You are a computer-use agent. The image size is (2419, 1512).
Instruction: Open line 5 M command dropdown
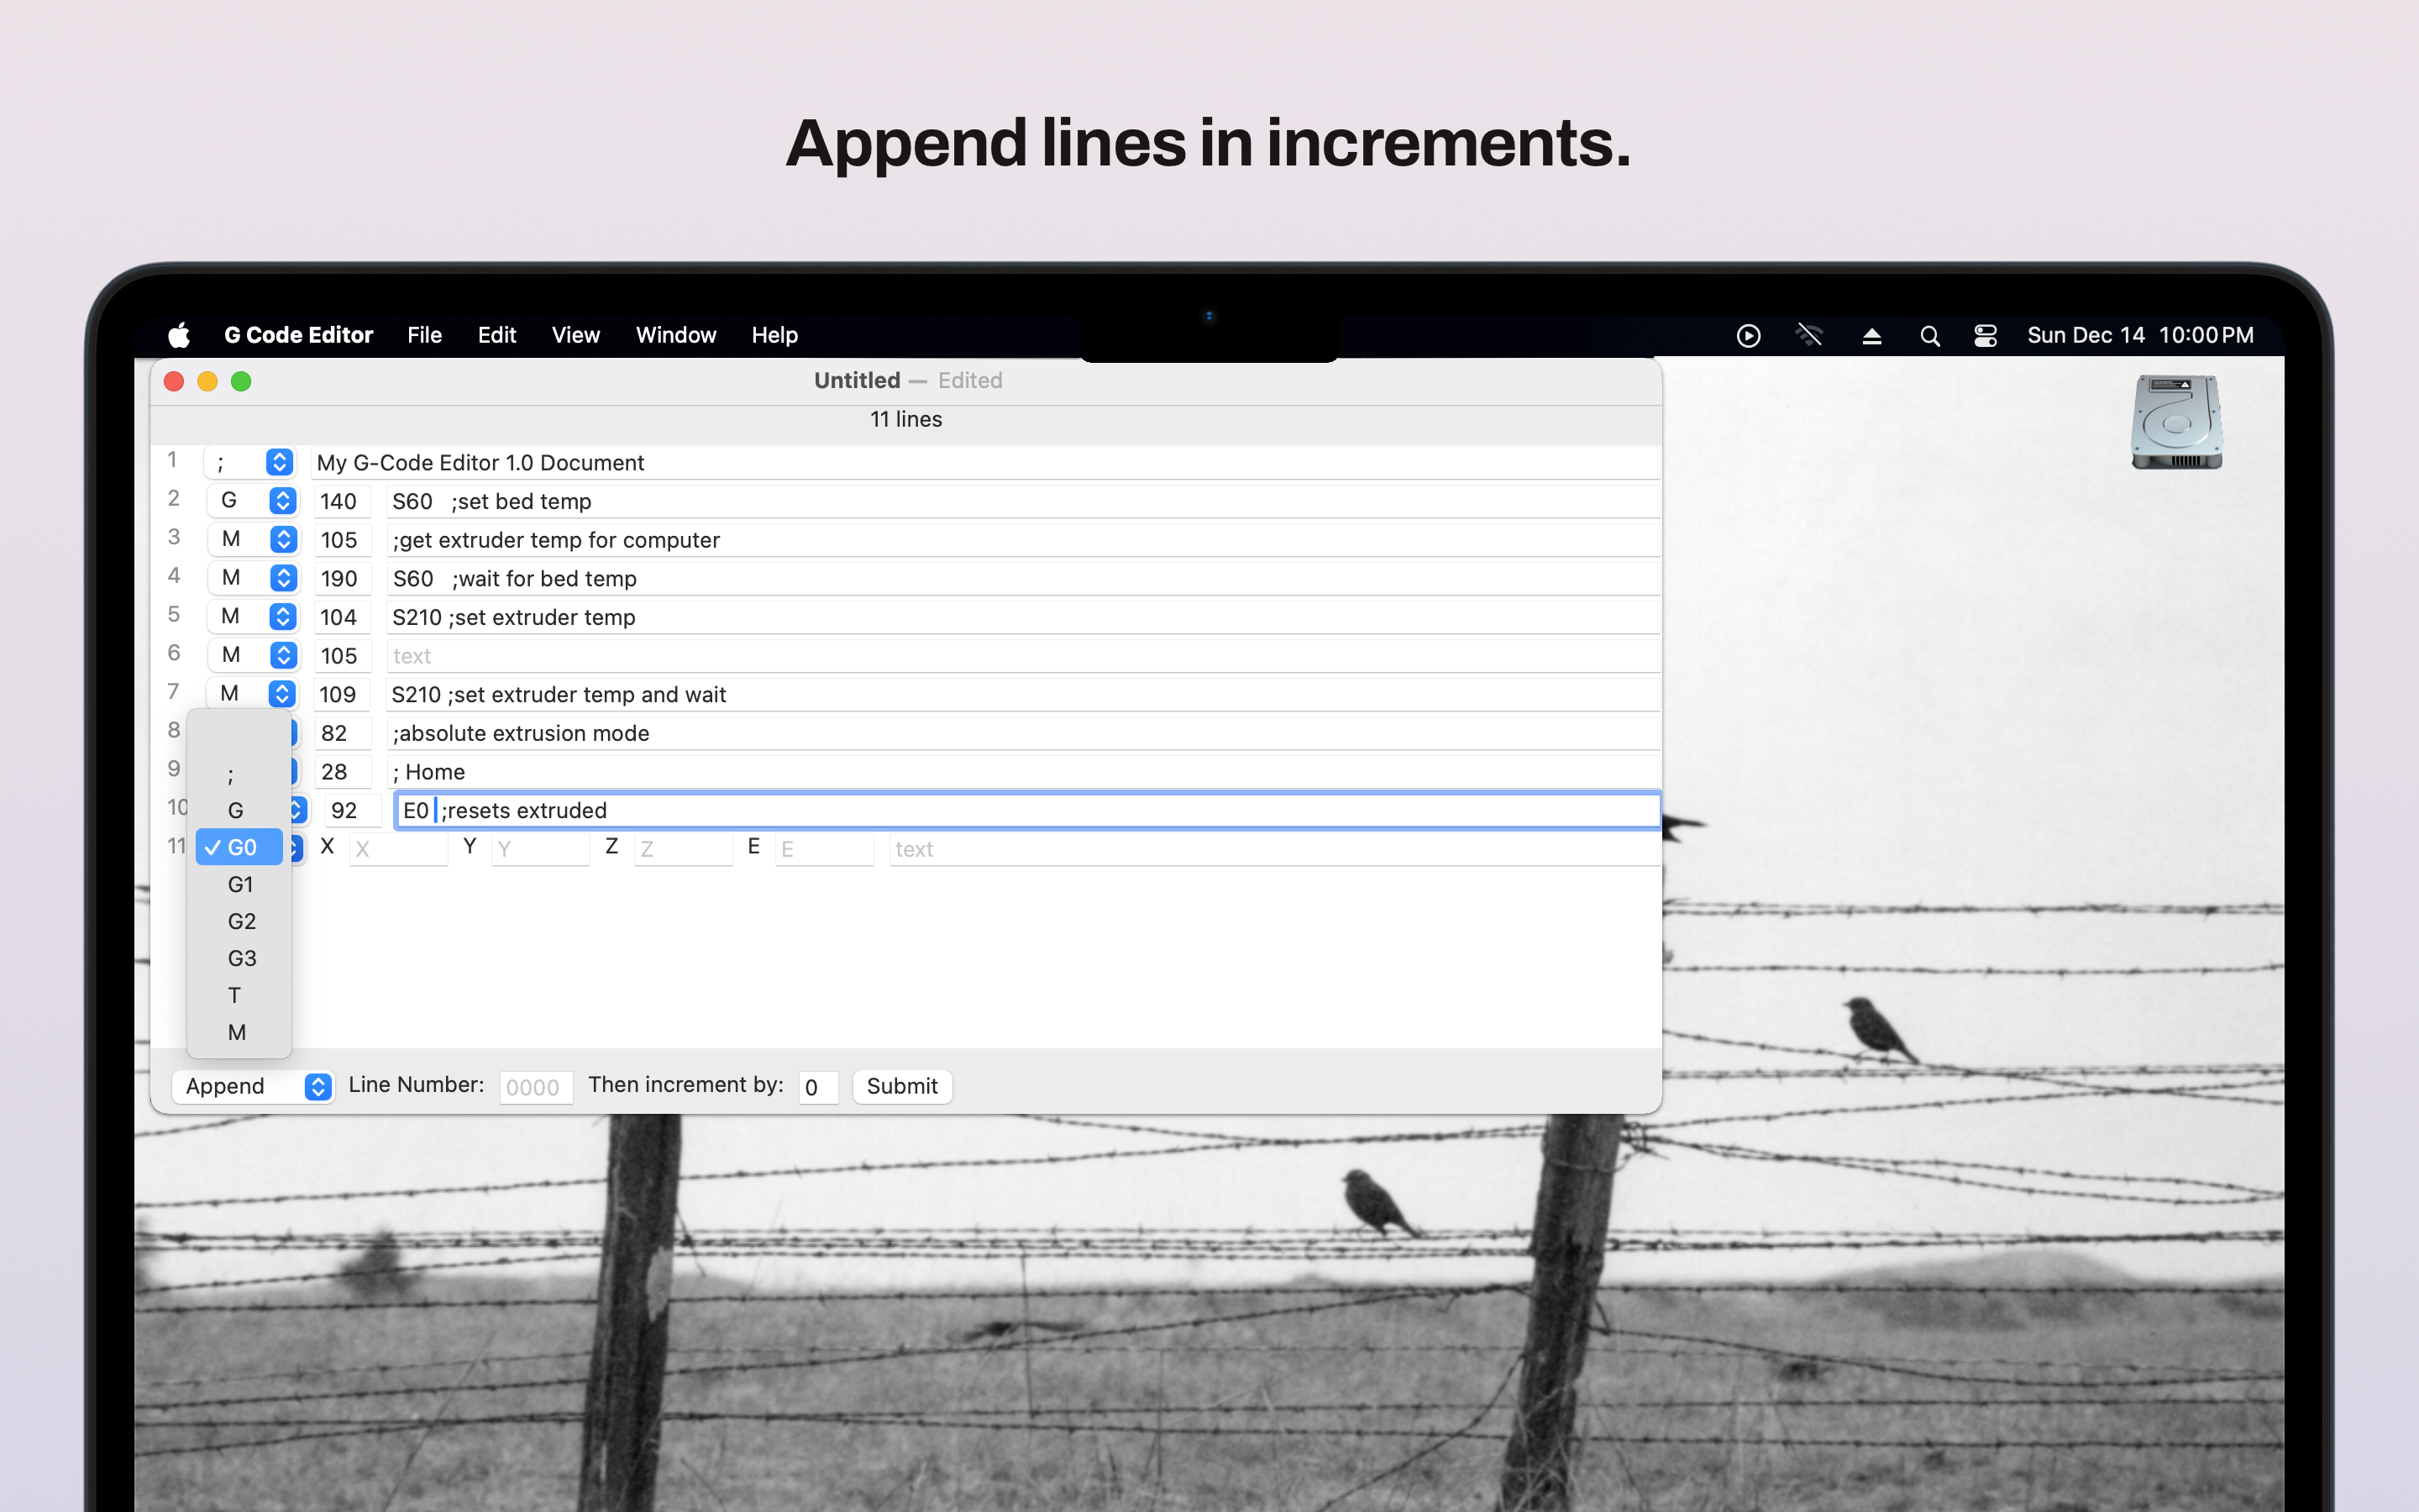254,616
